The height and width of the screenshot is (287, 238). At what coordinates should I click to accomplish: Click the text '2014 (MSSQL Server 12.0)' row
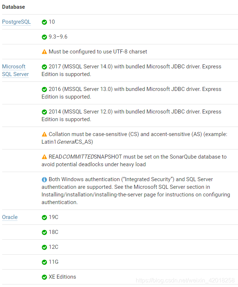pos(131,115)
